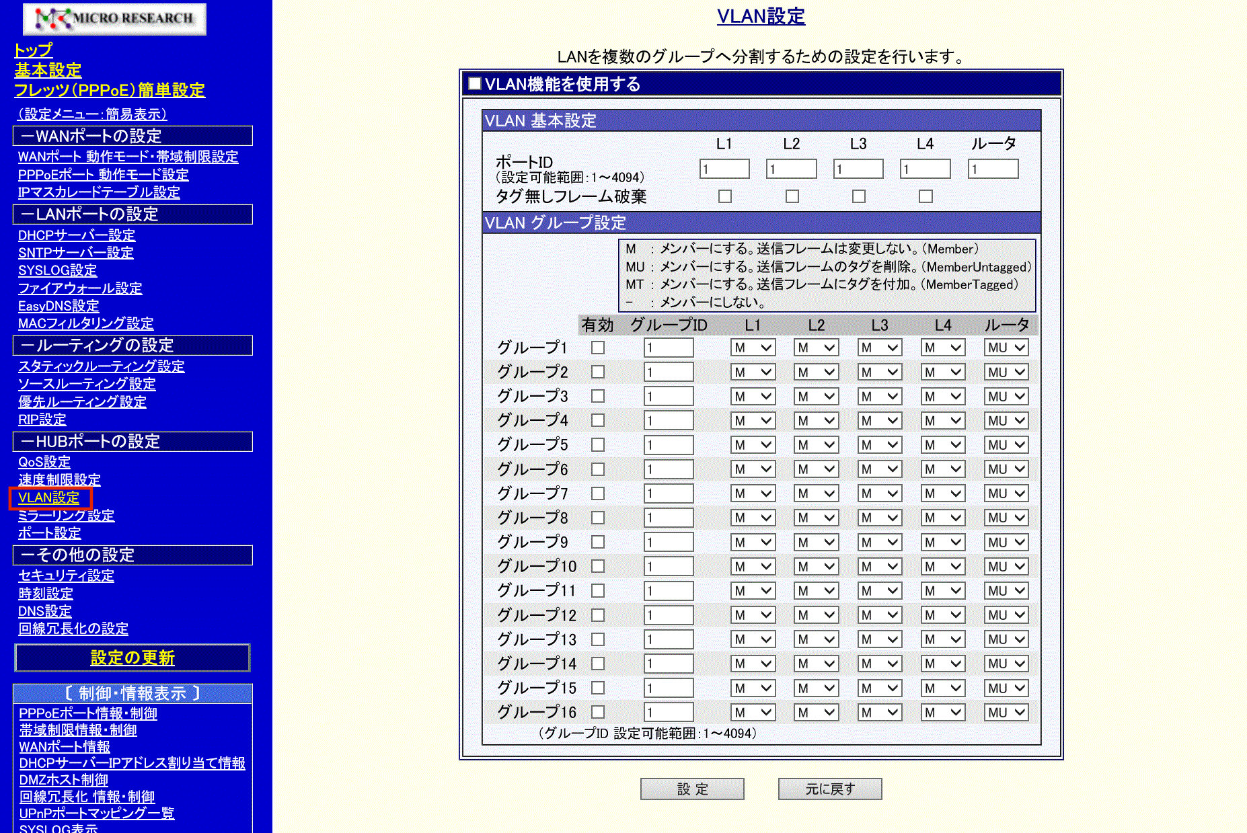Screen dimensions: 1247x833
Task: Enable the 有効 checkbox for グループ16
Action: (x=597, y=712)
